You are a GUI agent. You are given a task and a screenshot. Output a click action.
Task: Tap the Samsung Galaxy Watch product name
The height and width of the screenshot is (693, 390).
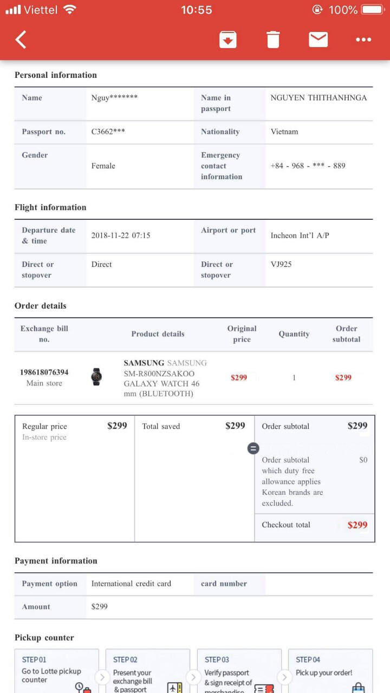[x=165, y=378]
